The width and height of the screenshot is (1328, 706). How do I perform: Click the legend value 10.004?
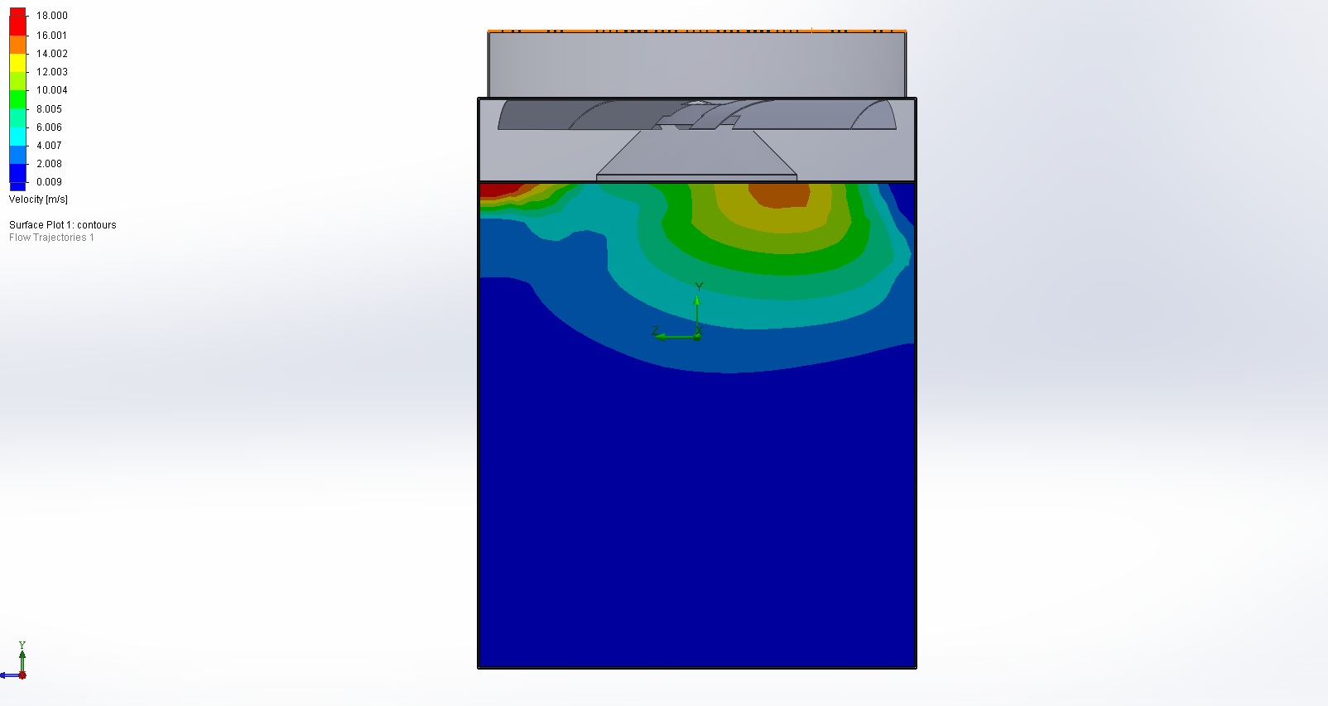52,90
